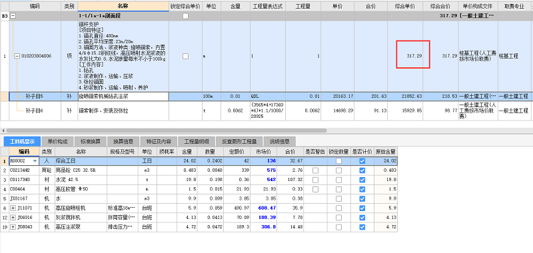Expand machine item J06016 plus icon
The height and width of the screenshot is (253, 533).
pyautogui.click(x=13, y=217)
